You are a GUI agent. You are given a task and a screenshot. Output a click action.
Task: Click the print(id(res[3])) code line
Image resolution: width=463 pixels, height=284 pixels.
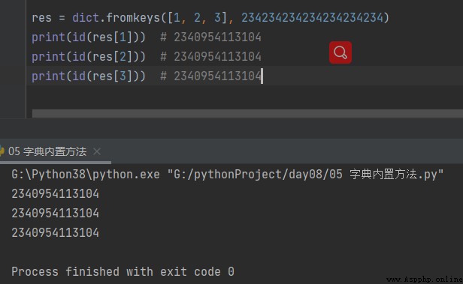pyautogui.click(x=147, y=76)
